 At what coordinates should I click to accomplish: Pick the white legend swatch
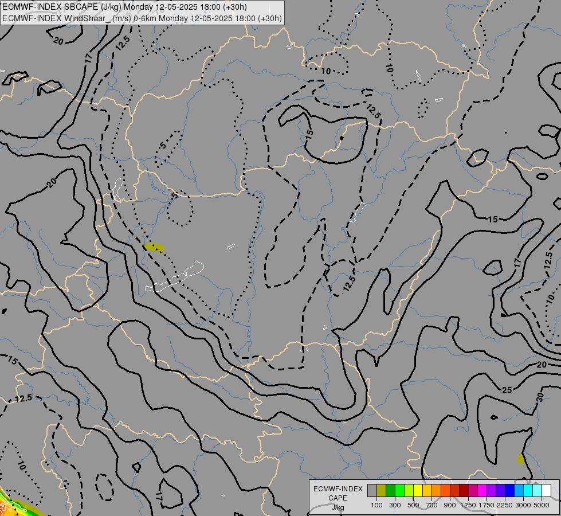coord(546,491)
